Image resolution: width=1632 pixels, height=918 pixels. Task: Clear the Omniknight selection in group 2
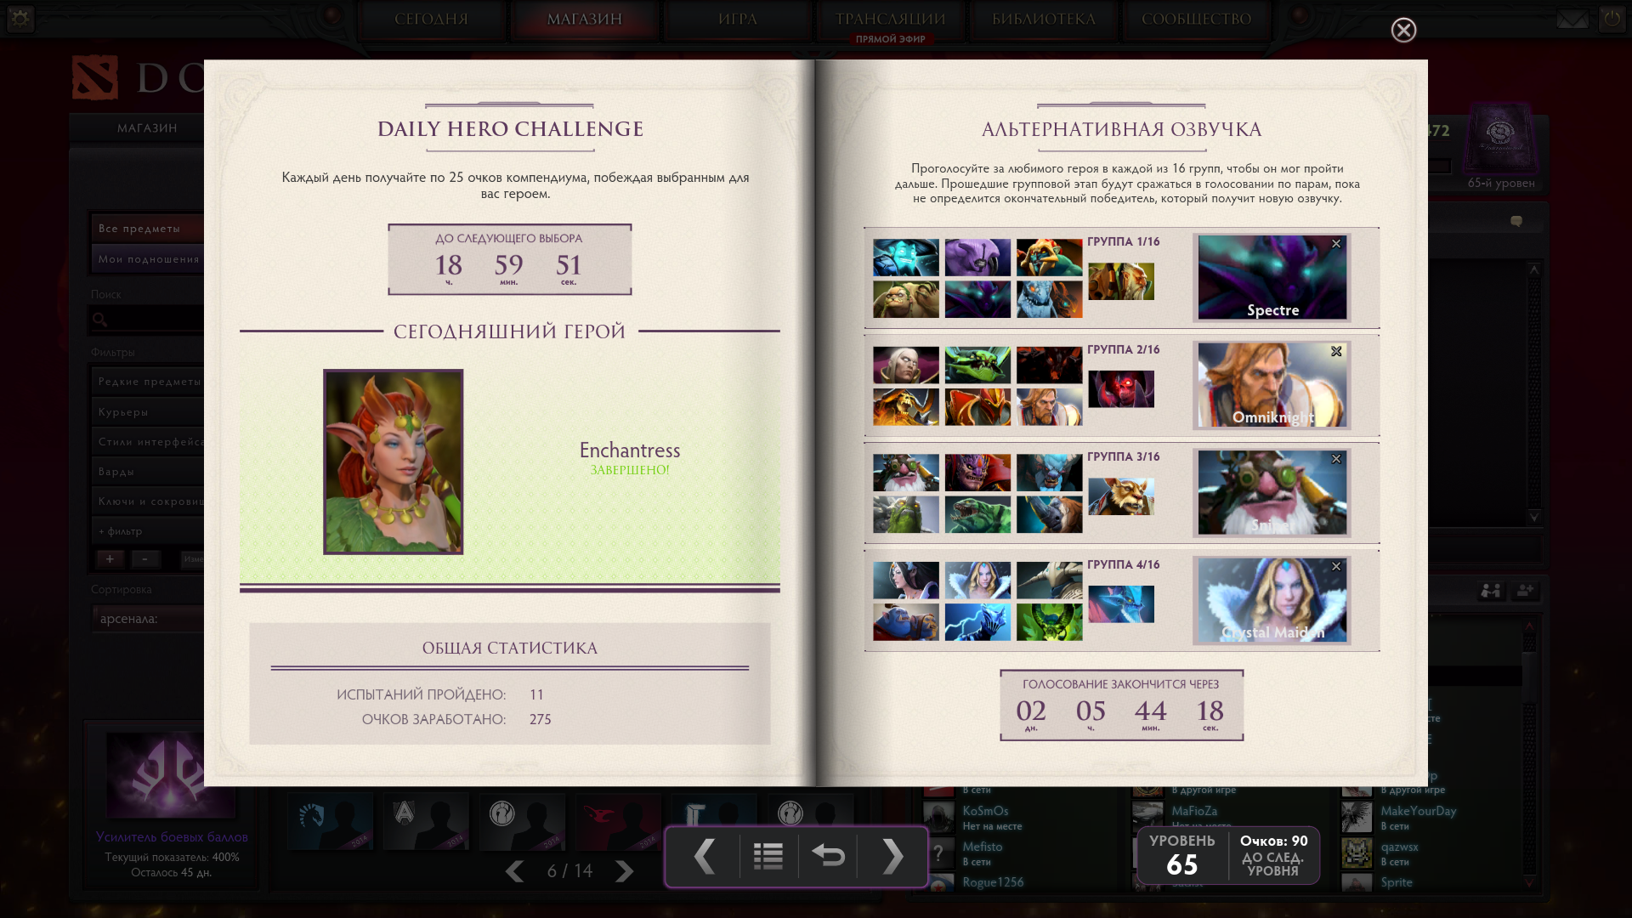pos(1336,351)
